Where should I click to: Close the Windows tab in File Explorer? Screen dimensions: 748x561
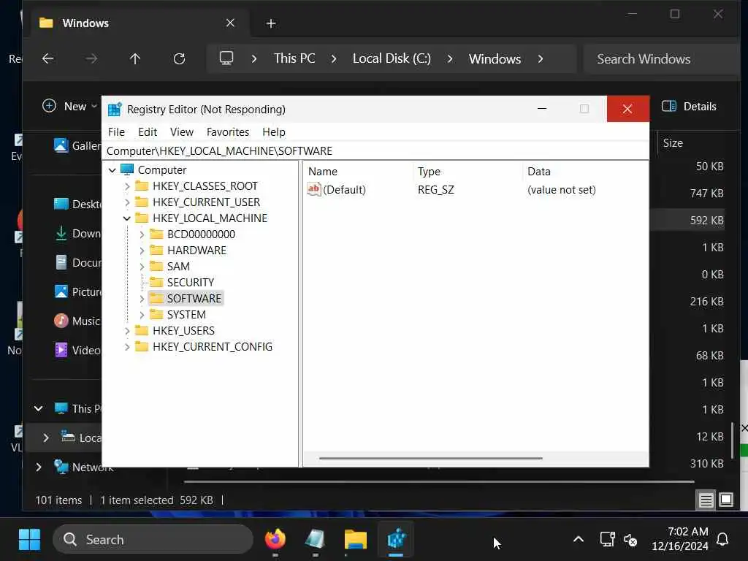coord(230,23)
